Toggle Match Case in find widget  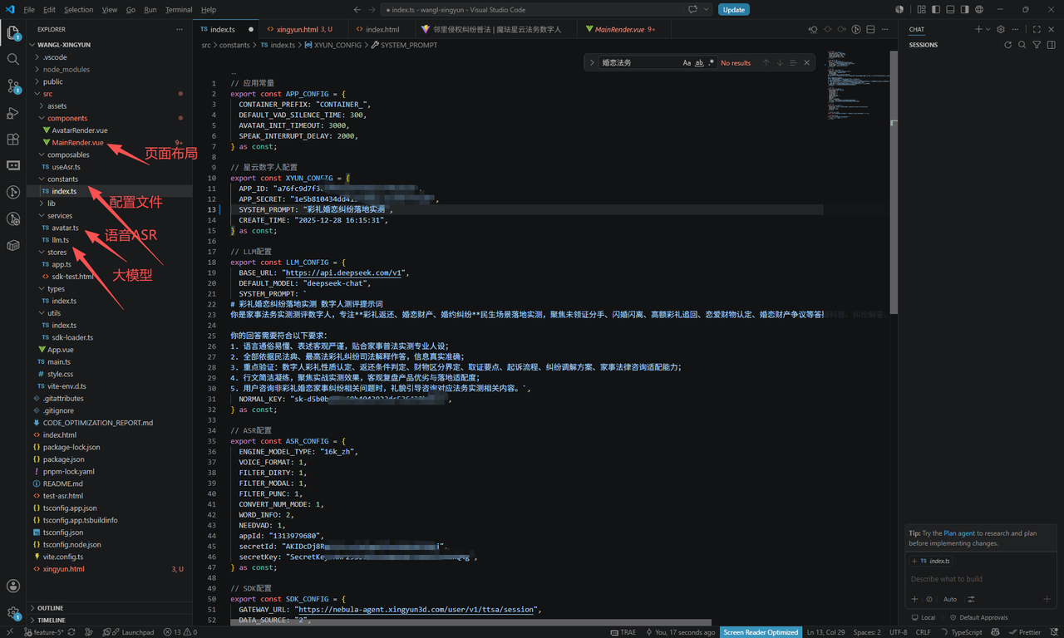click(687, 63)
